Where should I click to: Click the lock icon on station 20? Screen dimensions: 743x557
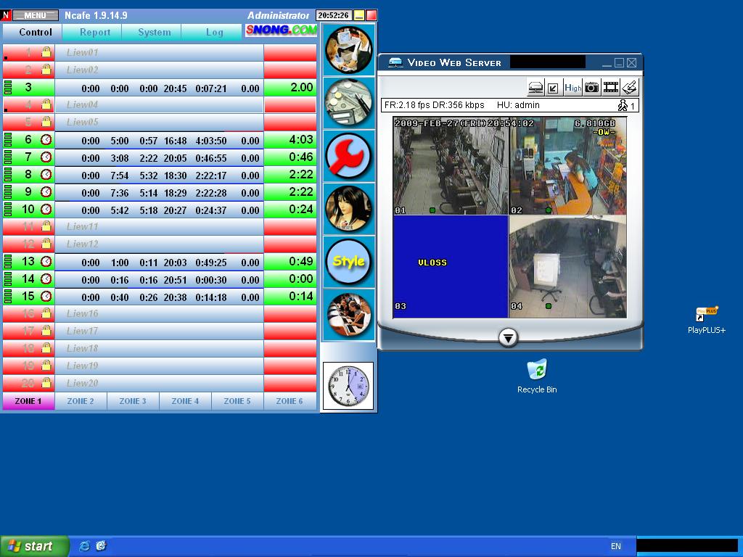click(x=46, y=382)
